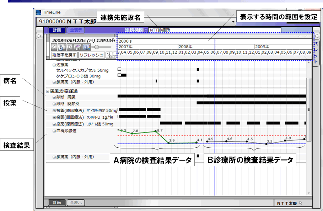Expand the 投薬 ユリノーム錠 50mg row
Screen dimensions: 323x211
(54, 124)
